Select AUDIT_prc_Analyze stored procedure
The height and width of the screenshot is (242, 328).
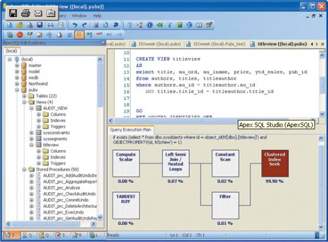61,188
